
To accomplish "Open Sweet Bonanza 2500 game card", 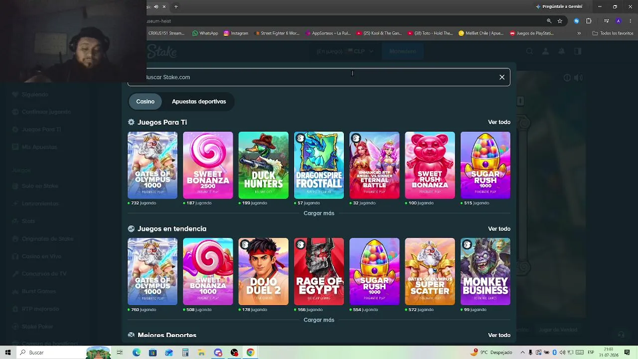I will pyautogui.click(x=208, y=165).
